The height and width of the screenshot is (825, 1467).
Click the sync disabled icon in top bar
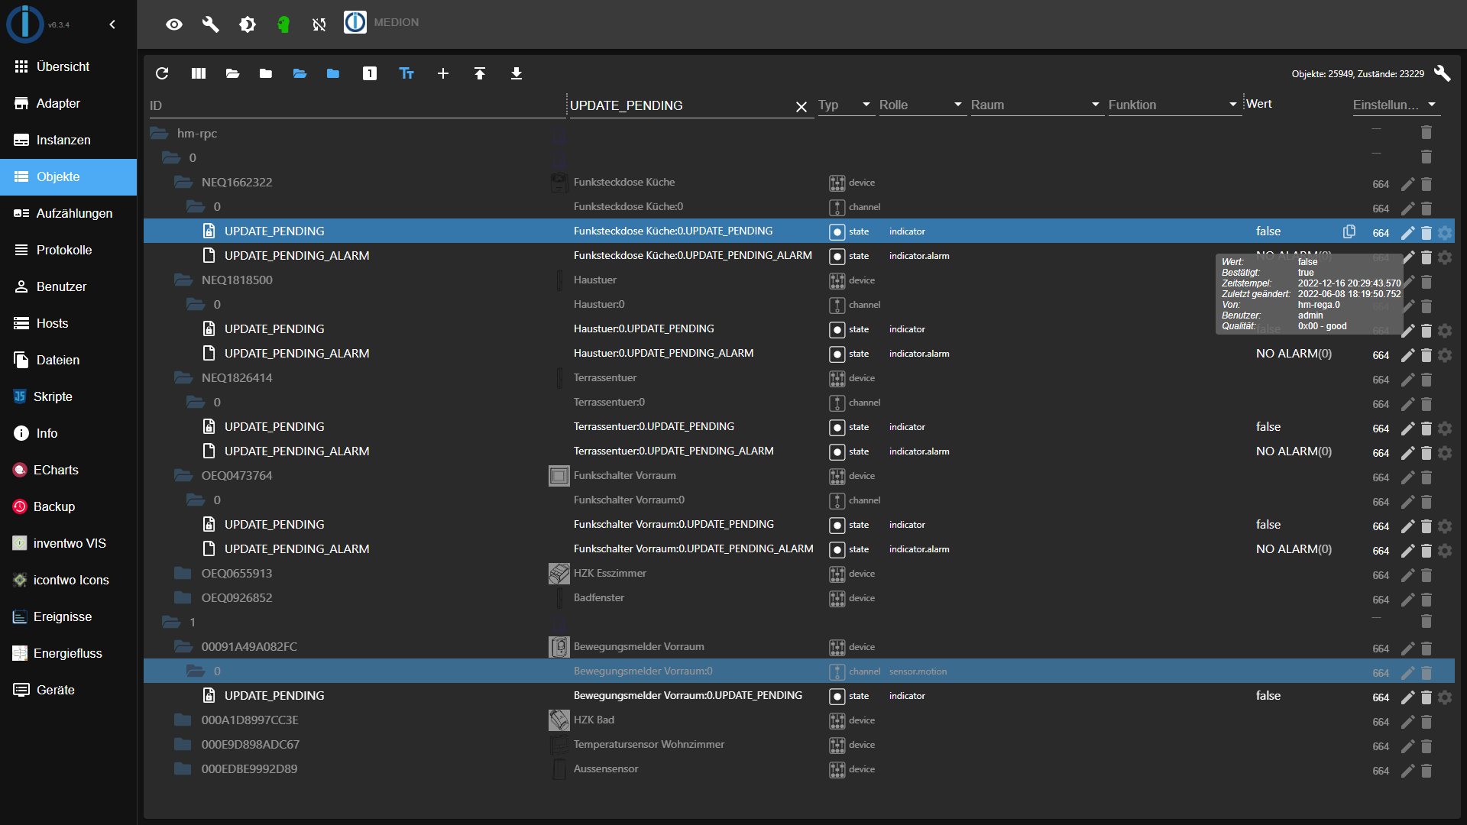point(319,24)
